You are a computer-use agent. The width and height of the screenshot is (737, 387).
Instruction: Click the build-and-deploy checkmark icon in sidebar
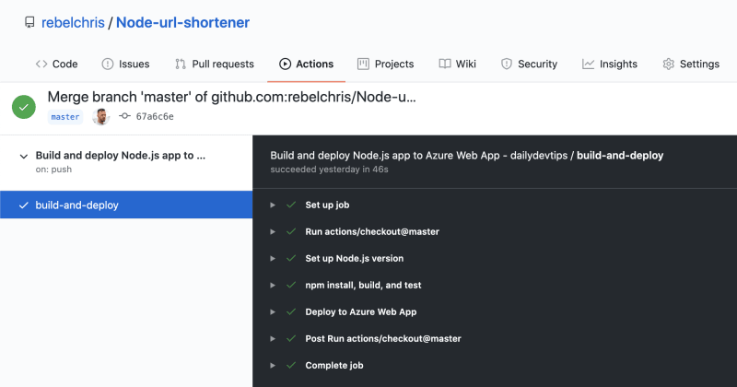coord(24,205)
